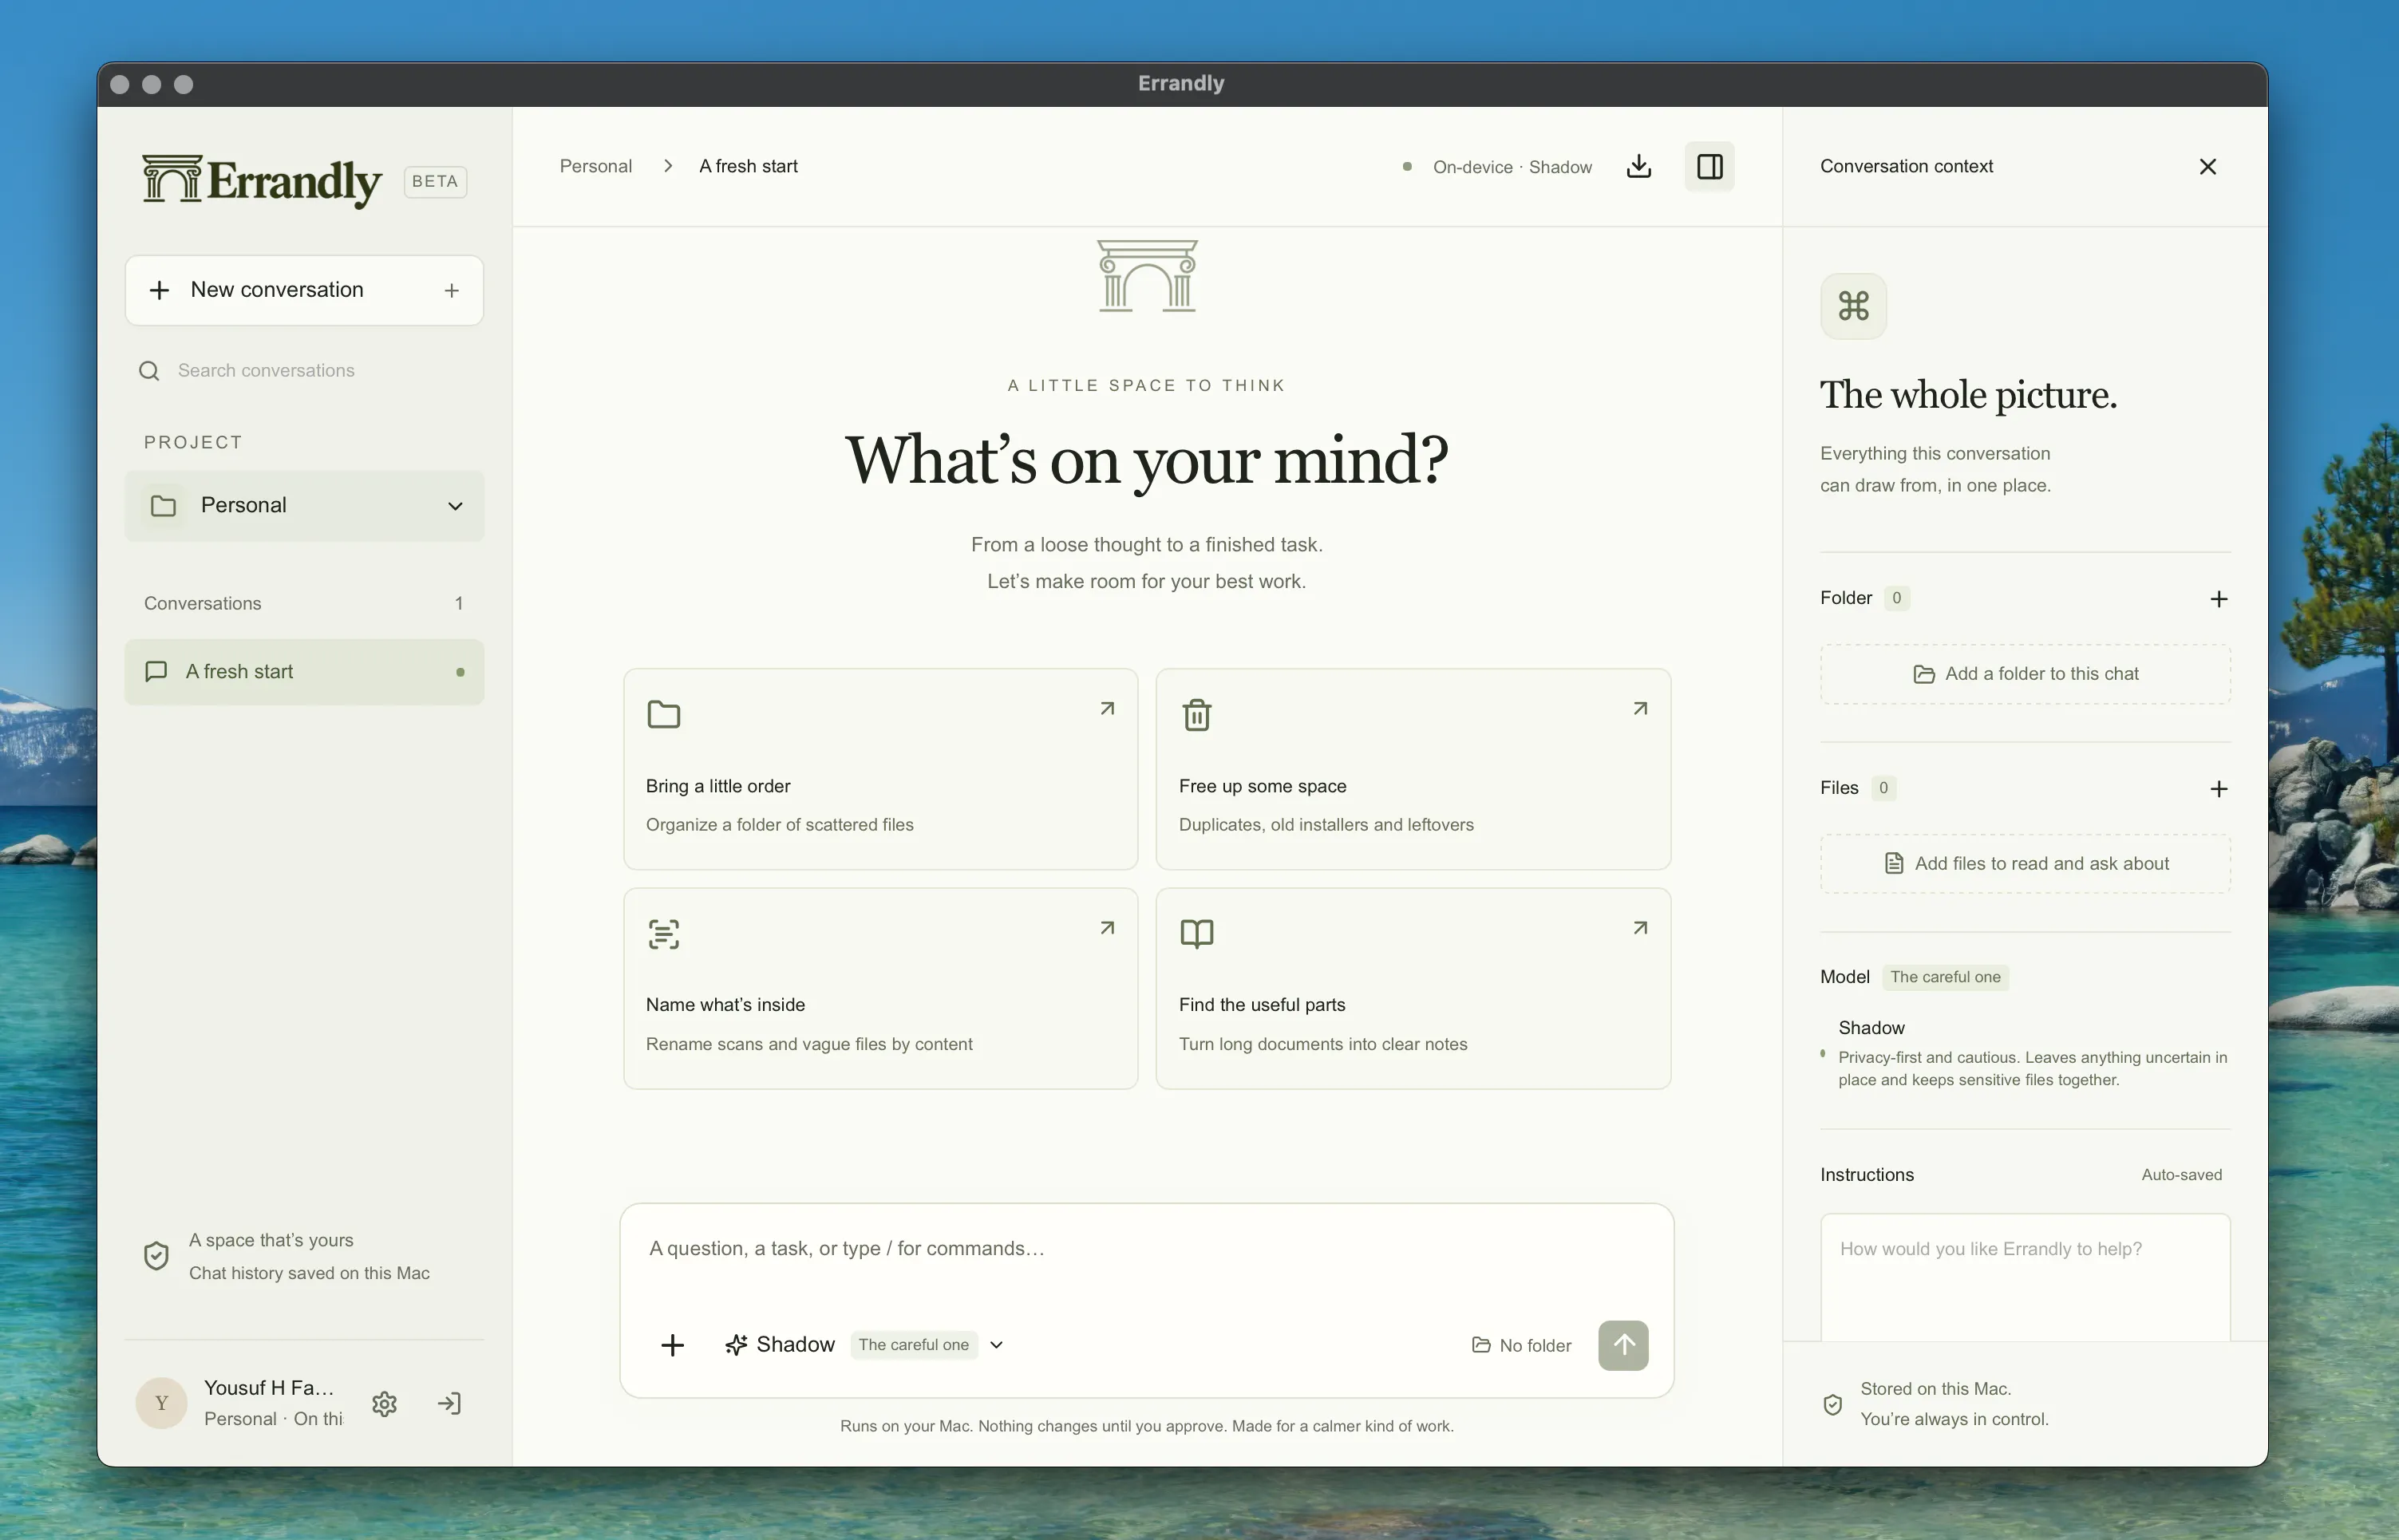This screenshot has height=1540, width=2399.
Task: Click the Errandly logo in sidebar
Action: [x=261, y=181]
